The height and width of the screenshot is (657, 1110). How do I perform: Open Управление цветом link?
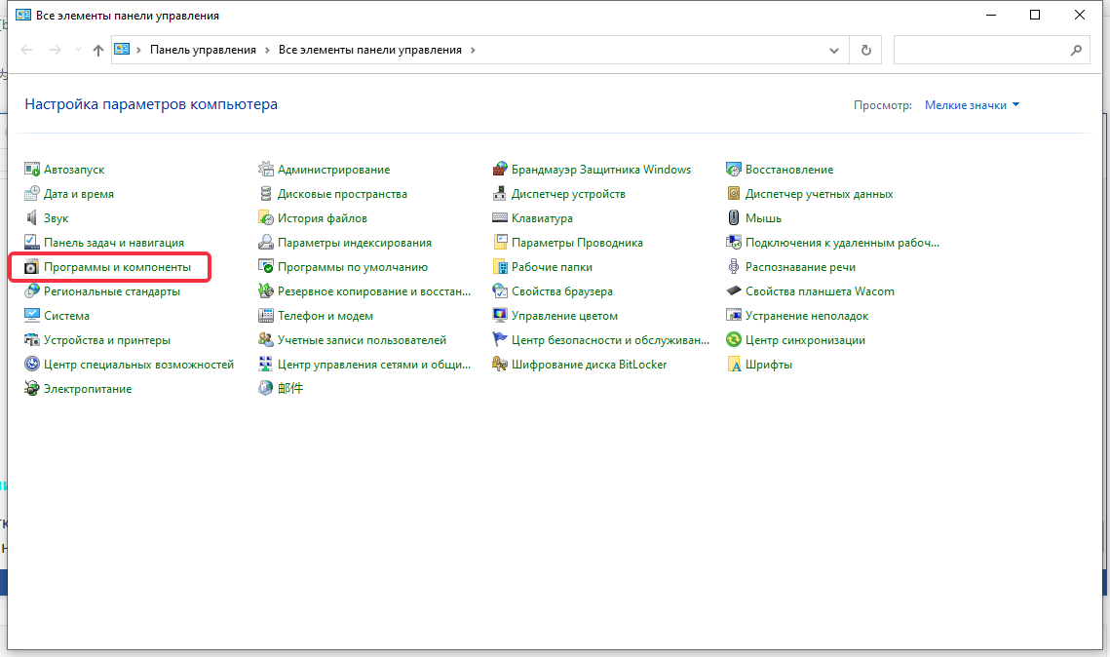coord(564,315)
